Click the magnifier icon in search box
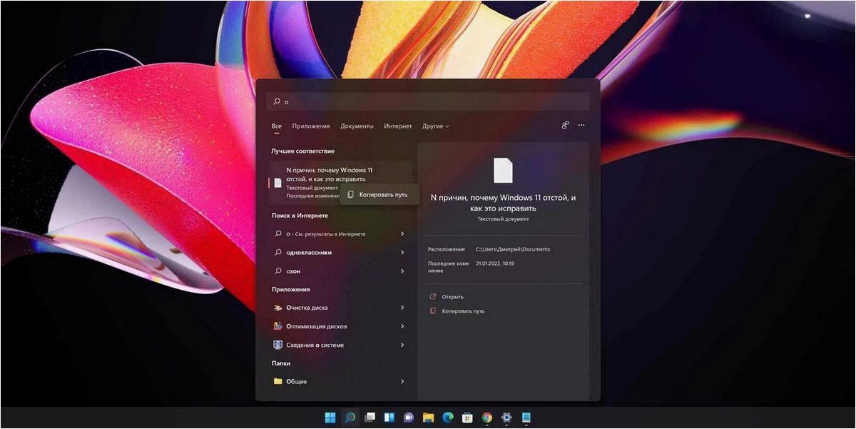The height and width of the screenshot is (429, 856). (277, 101)
